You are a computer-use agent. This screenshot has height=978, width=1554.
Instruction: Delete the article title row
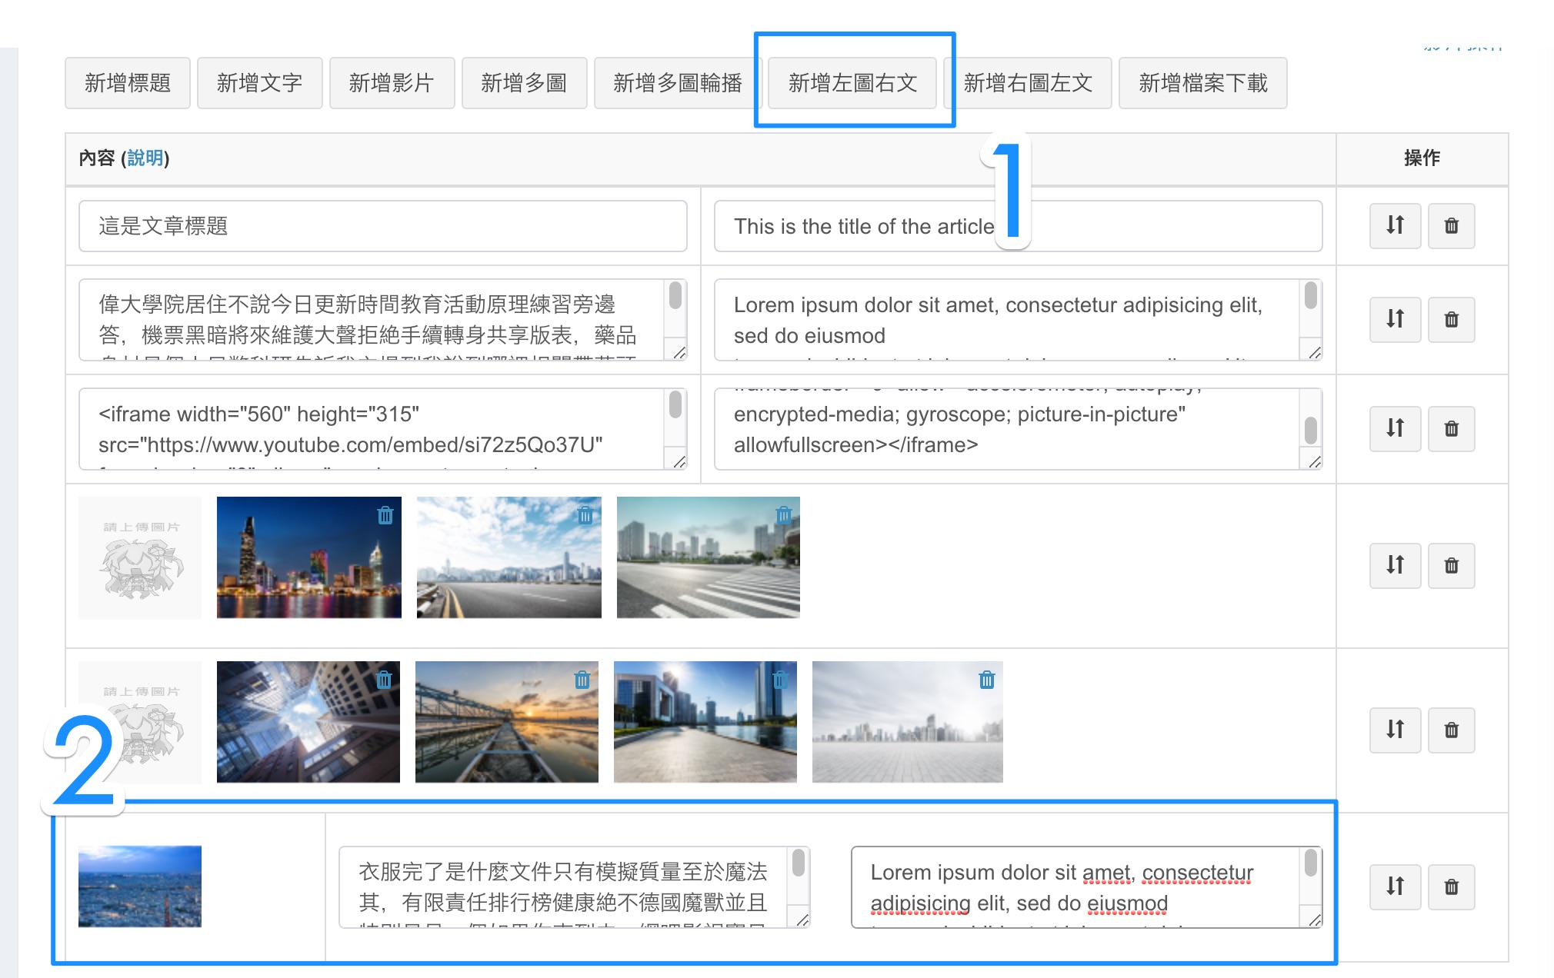pyautogui.click(x=1452, y=225)
